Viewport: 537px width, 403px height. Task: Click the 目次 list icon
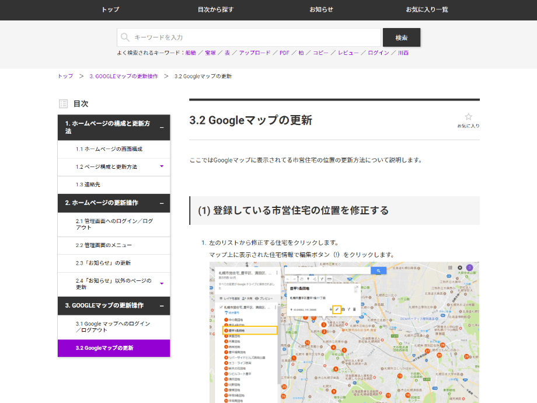pyautogui.click(x=64, y=104)
